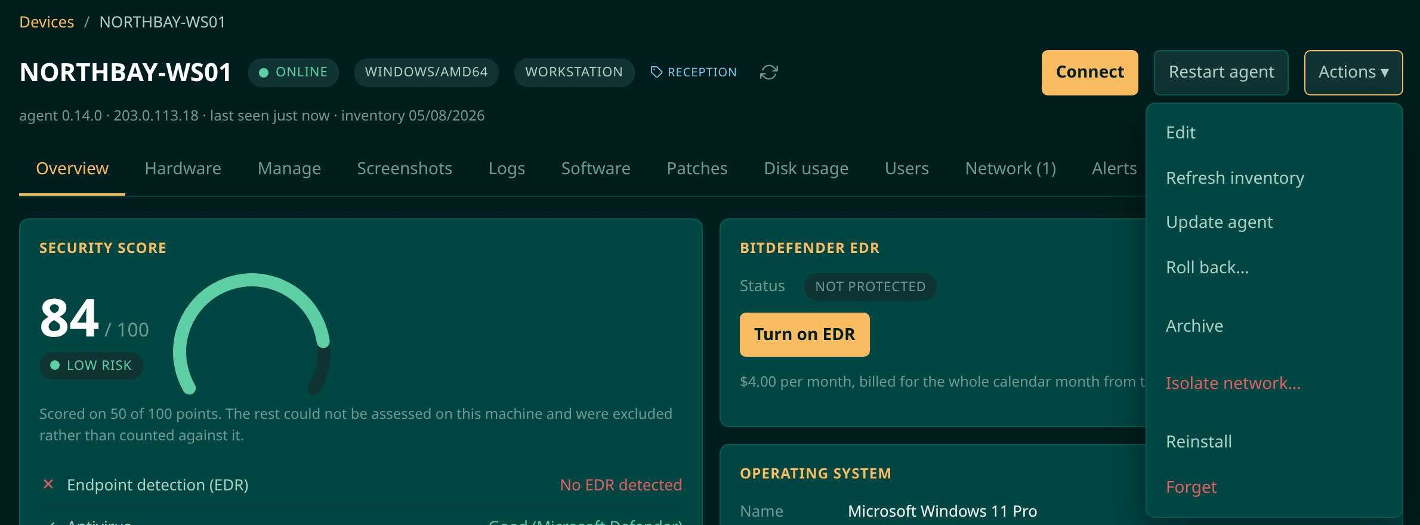Click the RECEPTION tag icon

(656, 72)
